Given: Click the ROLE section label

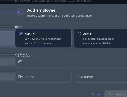Looking at the screenshot, I should click(x=18, y=27).
